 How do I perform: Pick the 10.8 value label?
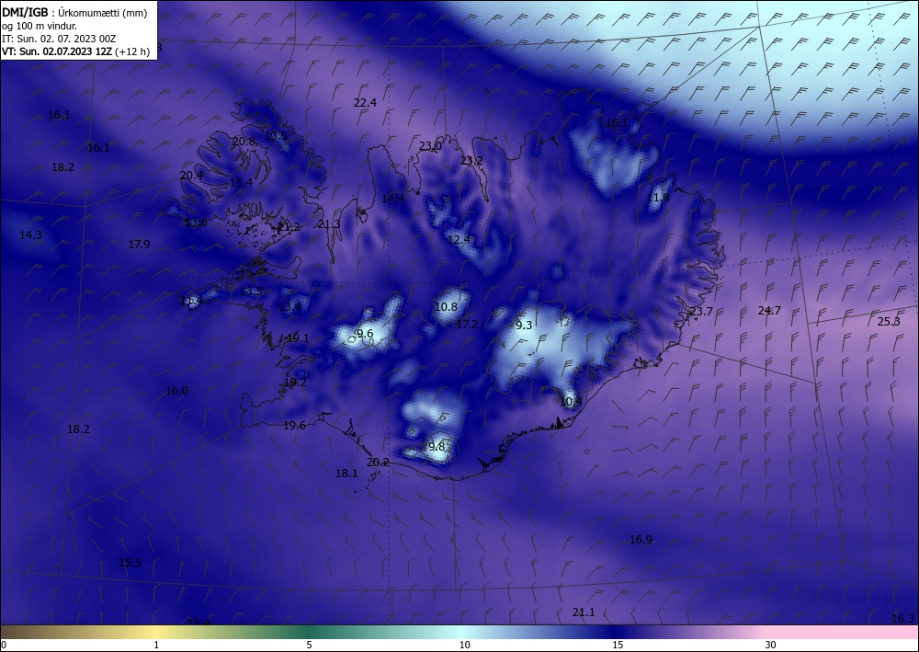coord(446,306)
